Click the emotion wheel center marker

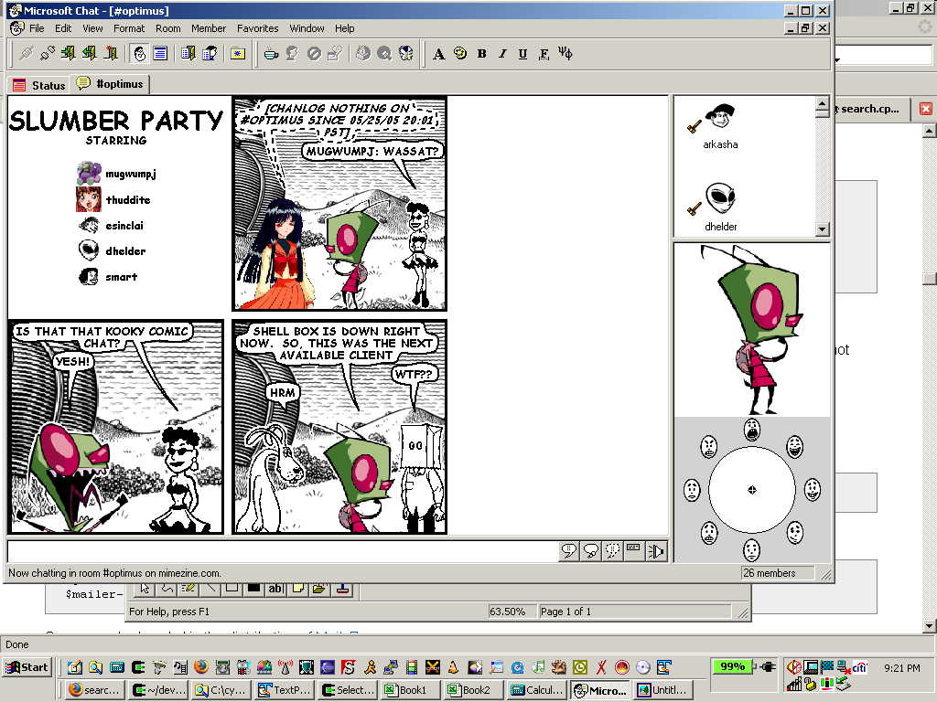click(752, 490)
